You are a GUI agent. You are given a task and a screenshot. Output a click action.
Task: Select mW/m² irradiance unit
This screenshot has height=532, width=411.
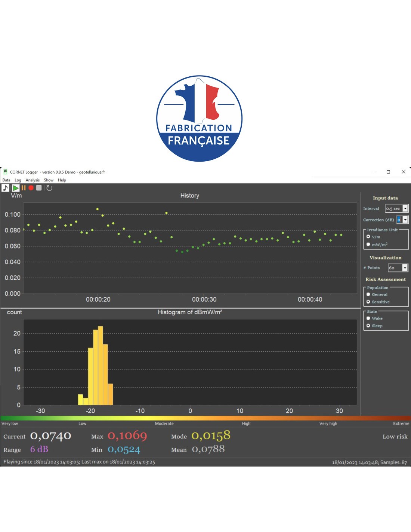[377, 244]
